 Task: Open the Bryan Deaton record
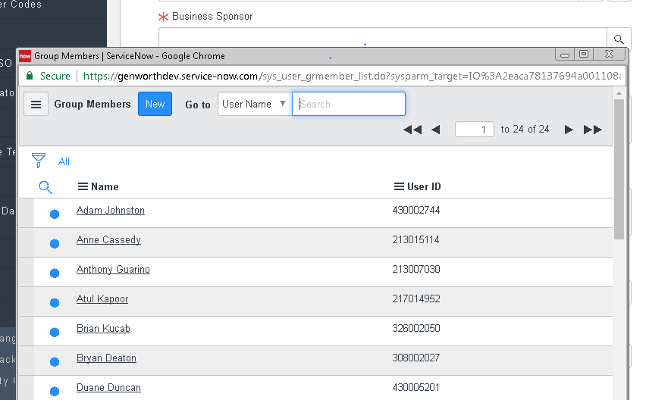point(106,358)
